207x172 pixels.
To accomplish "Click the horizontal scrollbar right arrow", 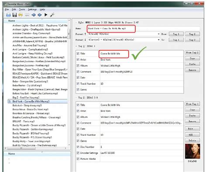I will [x=66, y=148].
